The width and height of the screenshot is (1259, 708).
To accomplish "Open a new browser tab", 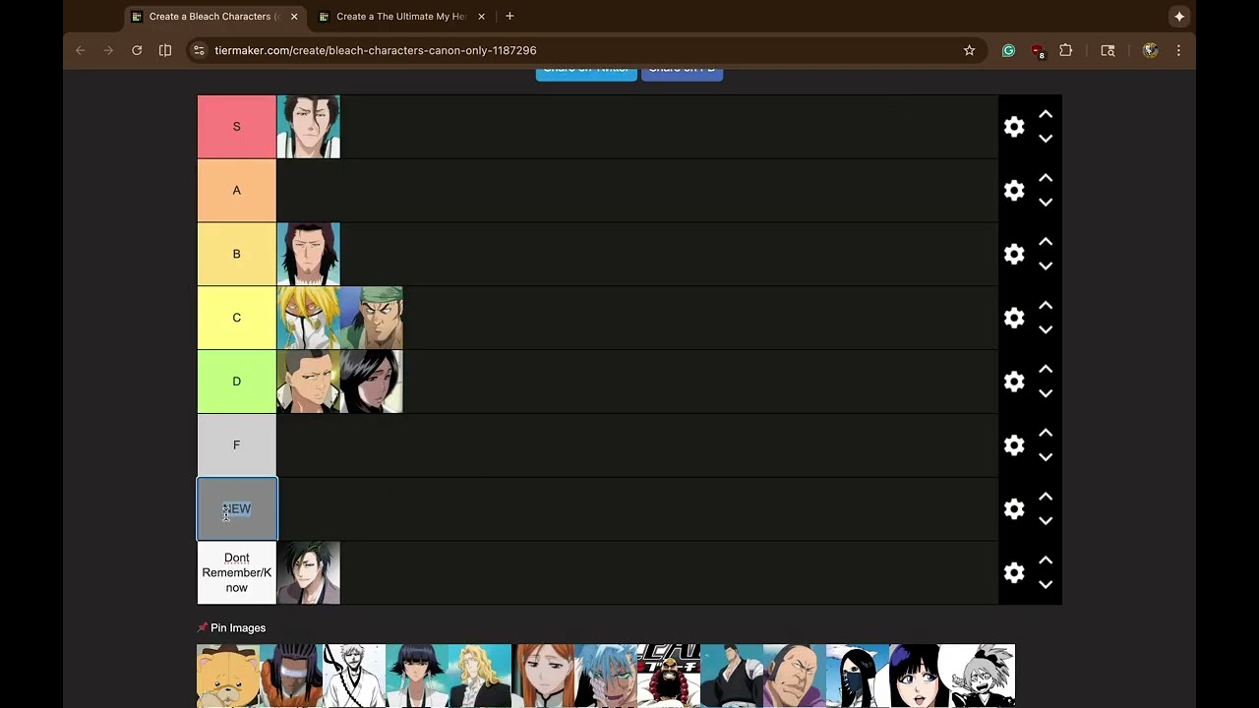I will pyautogui.click(x=510, y=16).
